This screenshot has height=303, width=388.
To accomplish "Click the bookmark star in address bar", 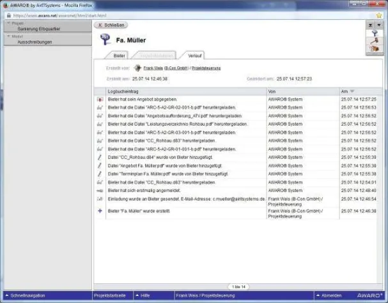I will pyautogui.click(x=379, y=15).
